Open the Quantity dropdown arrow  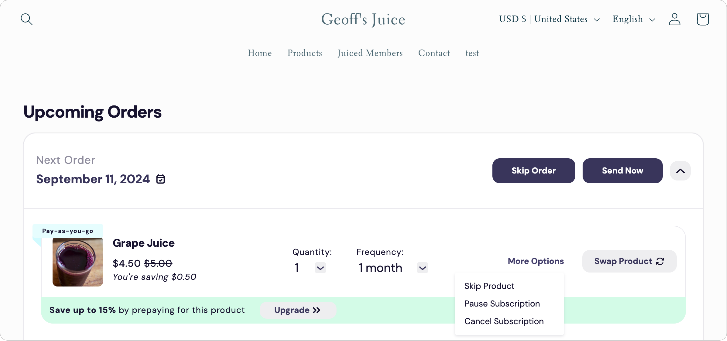click(x=320, y=268)
